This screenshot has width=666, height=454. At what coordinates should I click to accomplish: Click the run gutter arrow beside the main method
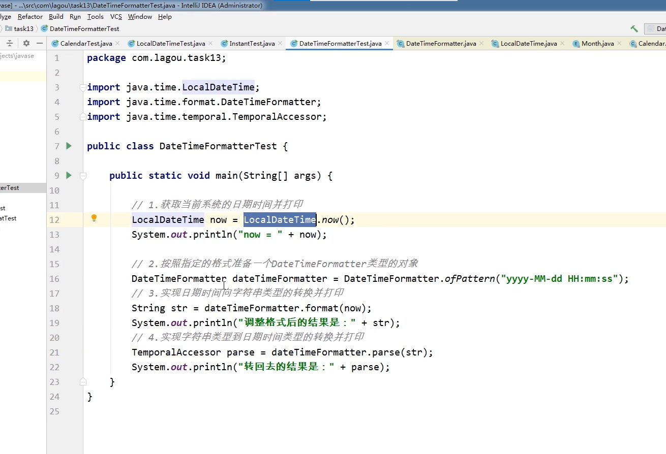point(69,176)
